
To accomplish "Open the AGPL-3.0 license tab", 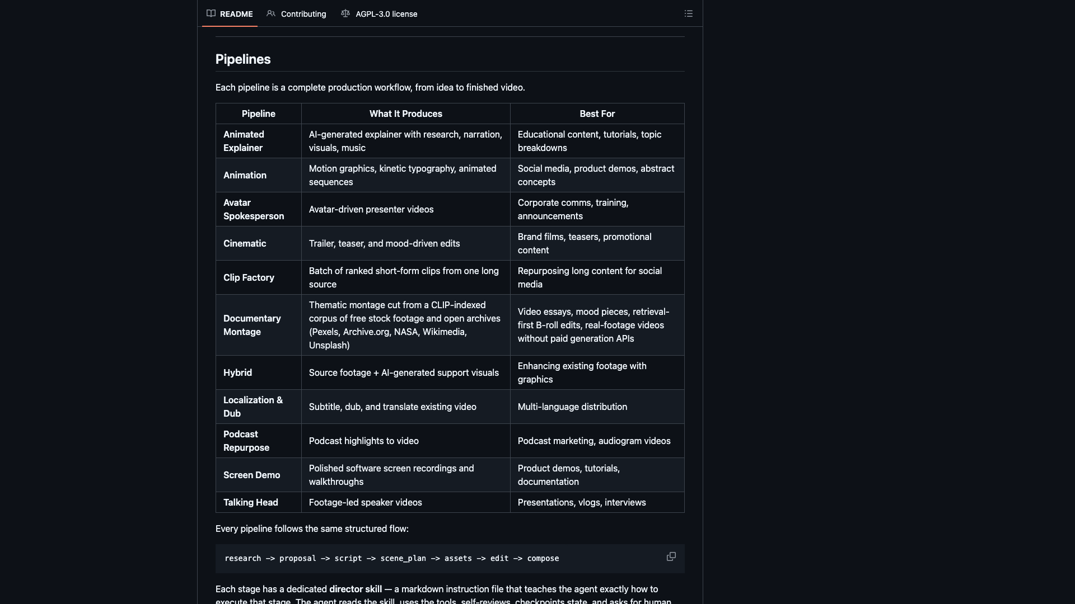I will 379,13.
